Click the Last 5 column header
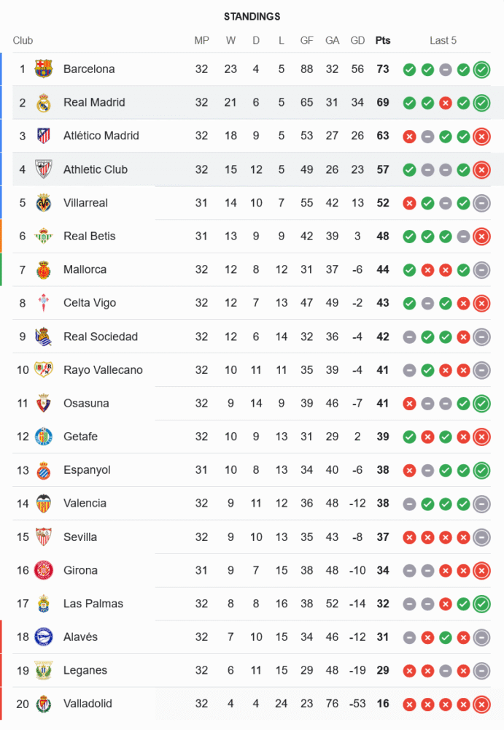The height and width of the screenshot is (730, 504). (x=443, y=41)
